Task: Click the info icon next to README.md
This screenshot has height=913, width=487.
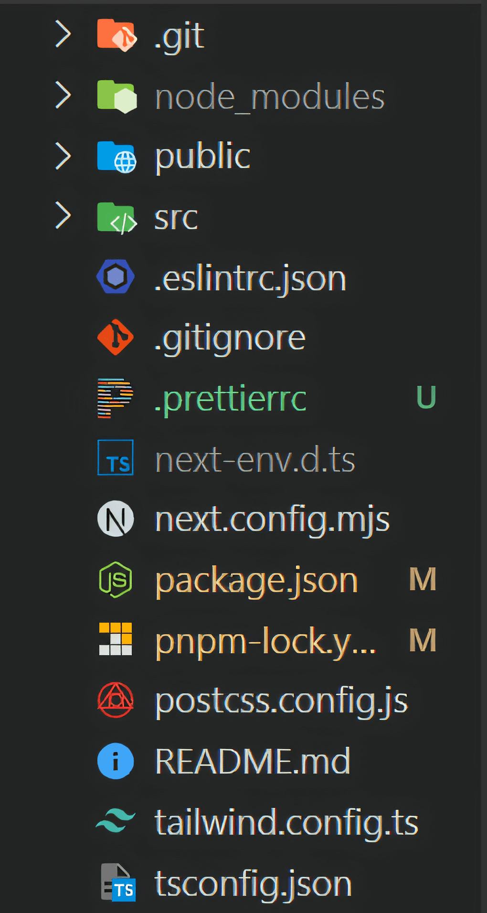Action: click(115, 761)
